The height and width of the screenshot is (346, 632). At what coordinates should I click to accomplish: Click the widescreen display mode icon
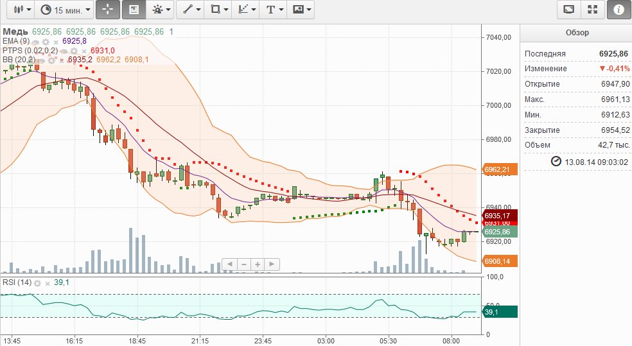coord(568,10)
